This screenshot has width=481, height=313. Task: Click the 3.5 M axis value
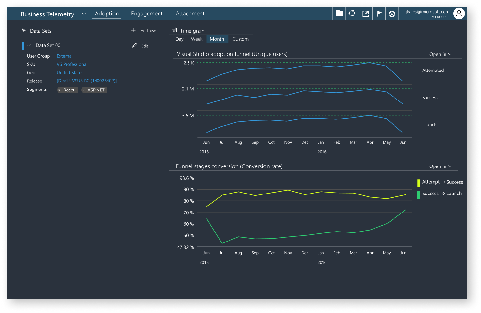click(x=188, y=116)
